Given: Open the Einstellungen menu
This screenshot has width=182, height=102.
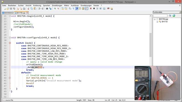Looking at the screenshot, I should click(x=57, y=5).
